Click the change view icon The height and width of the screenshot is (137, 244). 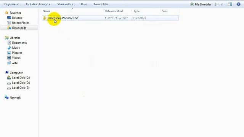tap(217, 4)
